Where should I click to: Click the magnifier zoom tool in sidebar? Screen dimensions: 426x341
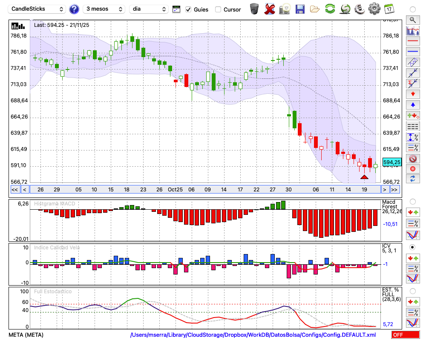412,20
